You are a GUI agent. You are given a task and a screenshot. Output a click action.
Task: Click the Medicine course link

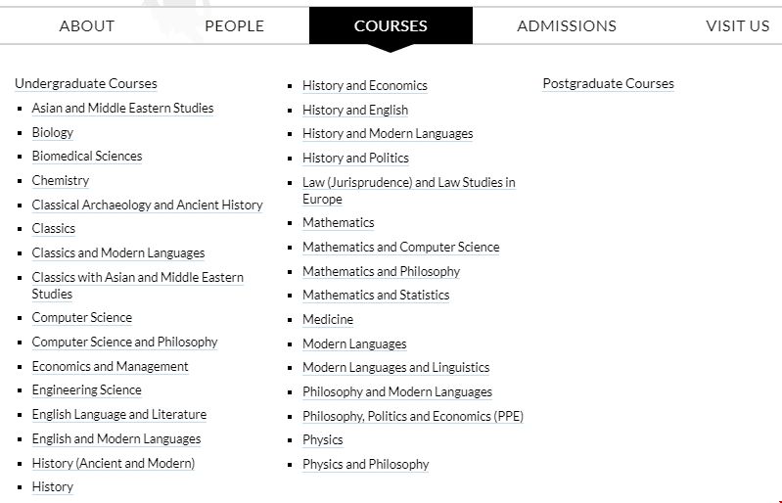pos(328,320)
